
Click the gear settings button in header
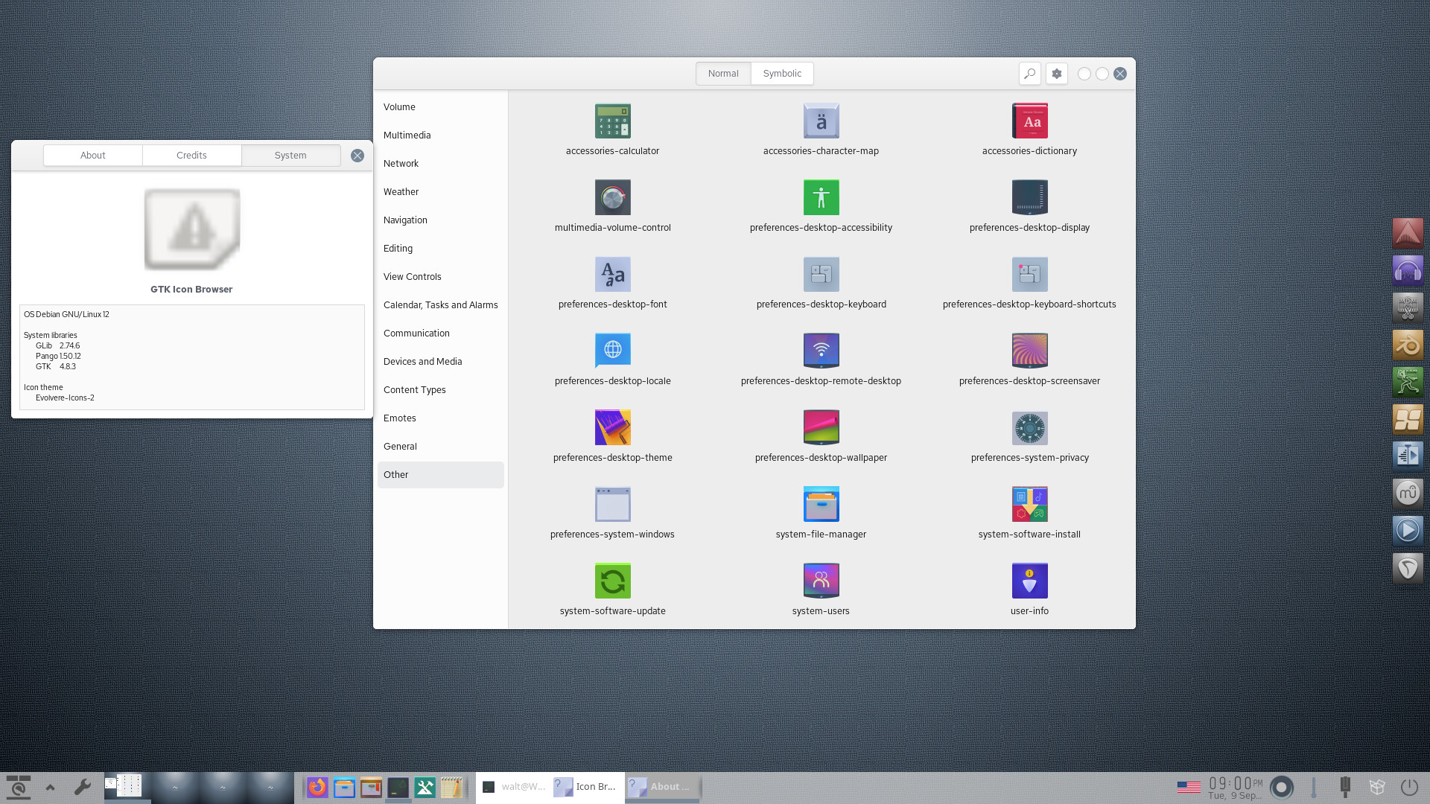pyautogui.click(x=1056, y=74)
